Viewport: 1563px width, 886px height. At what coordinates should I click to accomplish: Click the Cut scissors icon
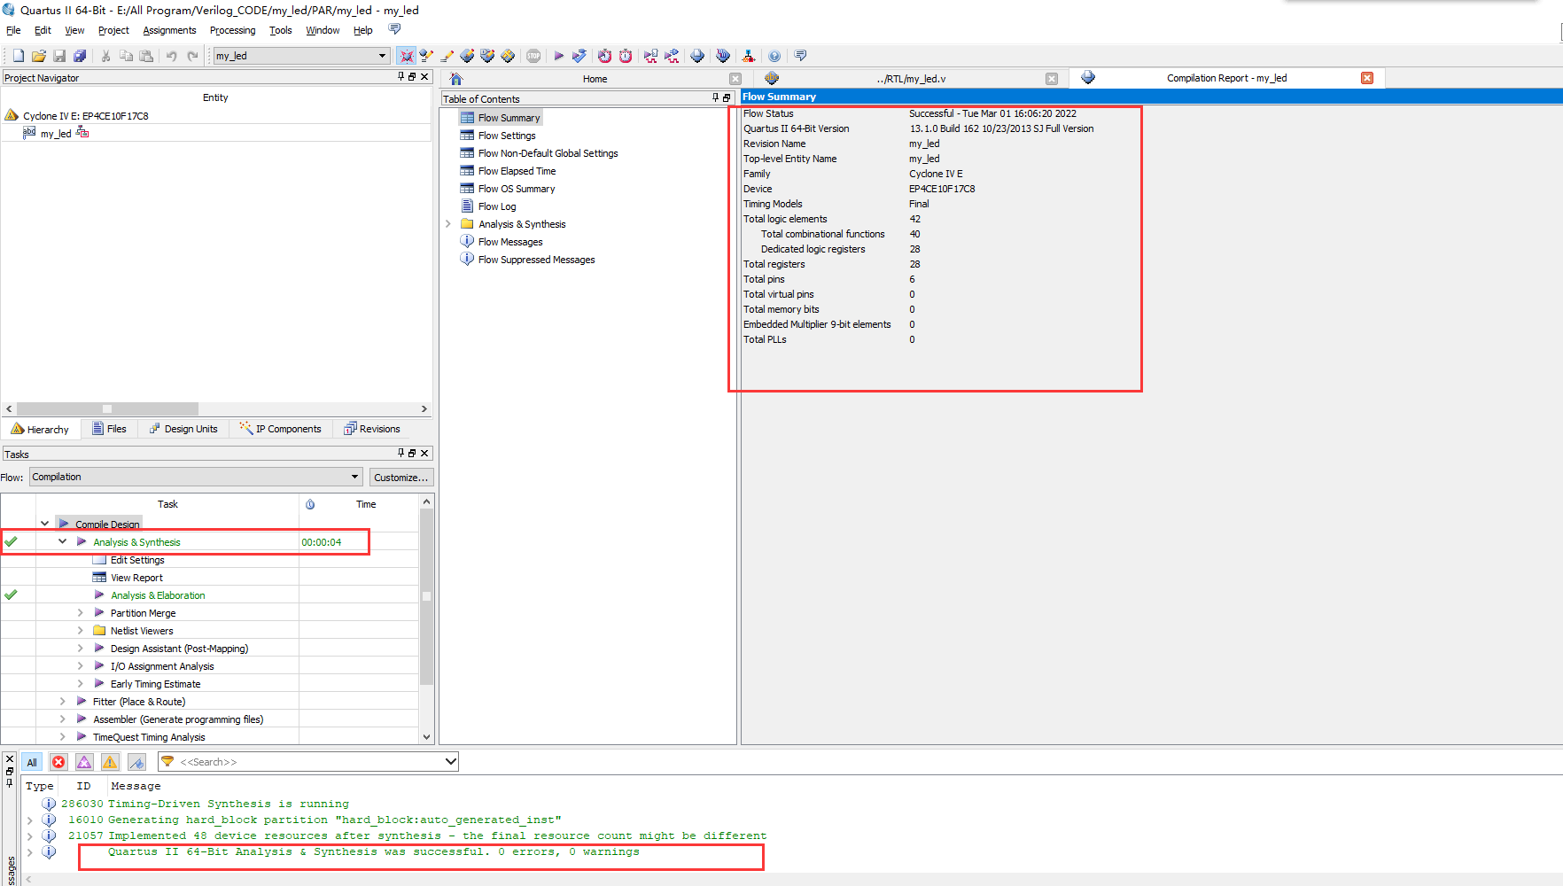tap(105, 56)
